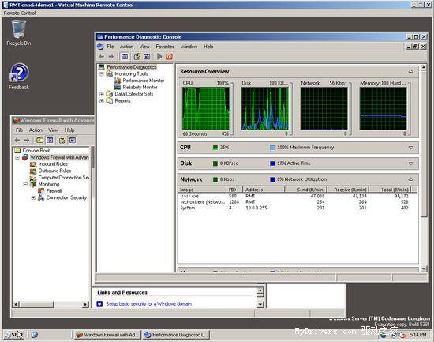Screen dimensions: 434x342
Task: Click the Network activity graph
Action: [324, 108]
